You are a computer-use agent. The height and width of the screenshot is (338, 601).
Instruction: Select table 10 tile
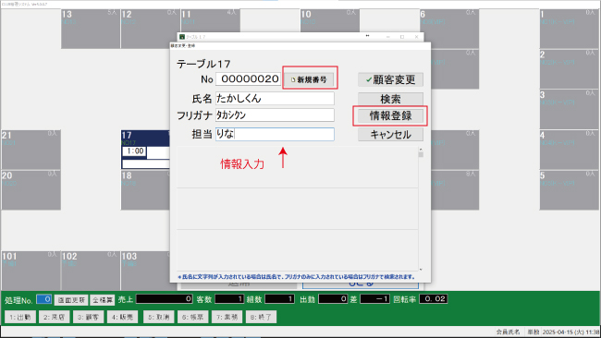coord(330,21)
